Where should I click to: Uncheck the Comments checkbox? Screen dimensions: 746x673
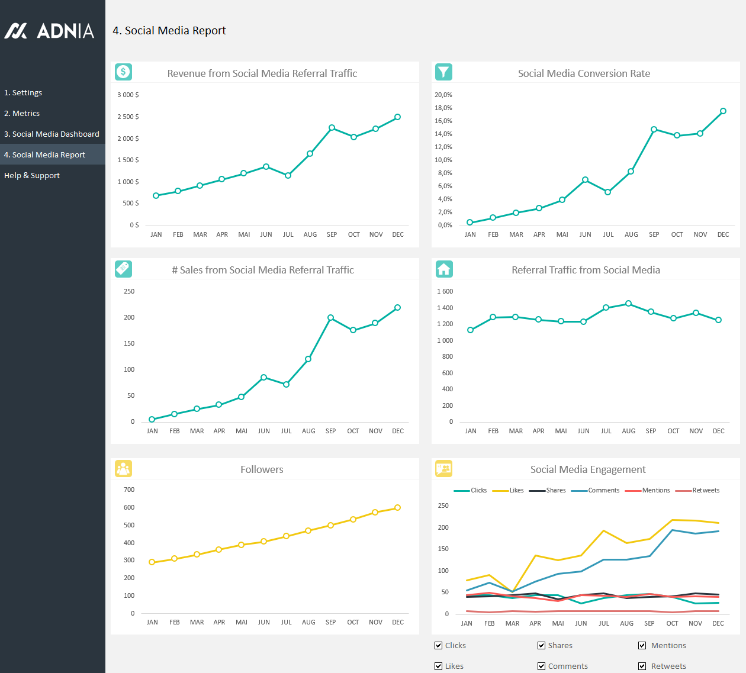click(x=541, y=666)
